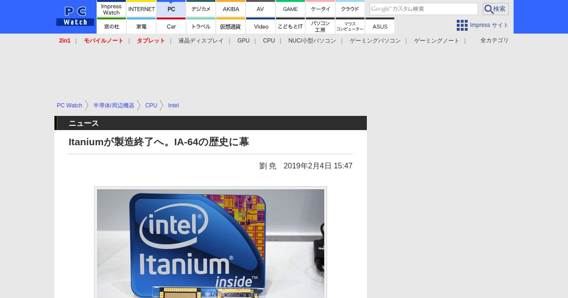Click the article headline about Itanium
The image size is (568, 298).
click(x=159, y=142)
